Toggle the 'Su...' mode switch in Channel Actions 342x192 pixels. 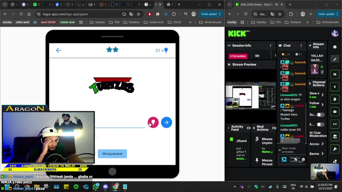tap(320, 115)
